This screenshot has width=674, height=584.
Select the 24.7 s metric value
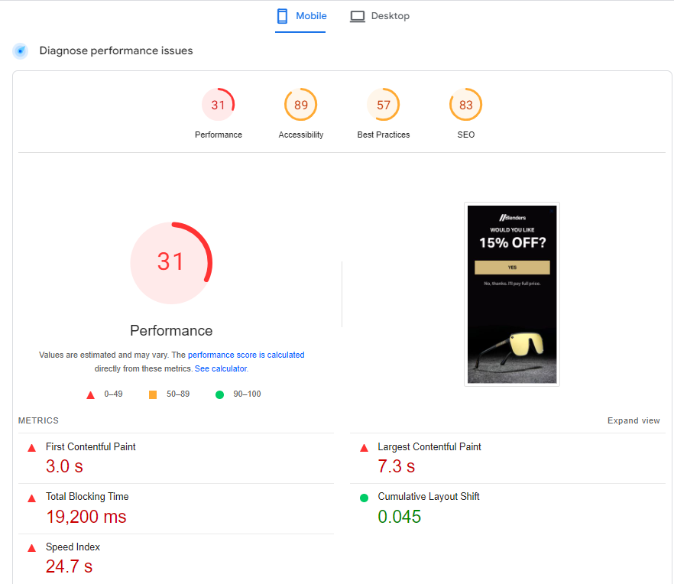[x=70, y=566]
